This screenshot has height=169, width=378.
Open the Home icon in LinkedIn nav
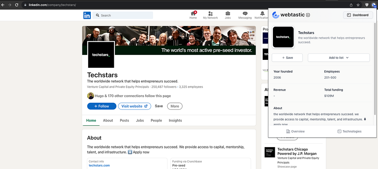(193, 14)
